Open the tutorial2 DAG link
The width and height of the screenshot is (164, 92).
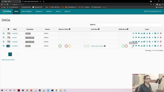(15, 42)
